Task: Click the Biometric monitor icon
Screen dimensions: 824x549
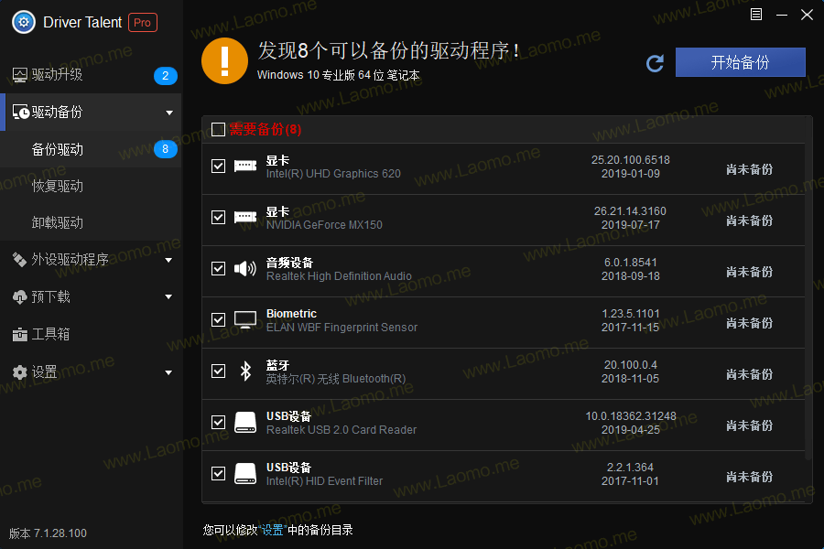Action: click(245, 319)
